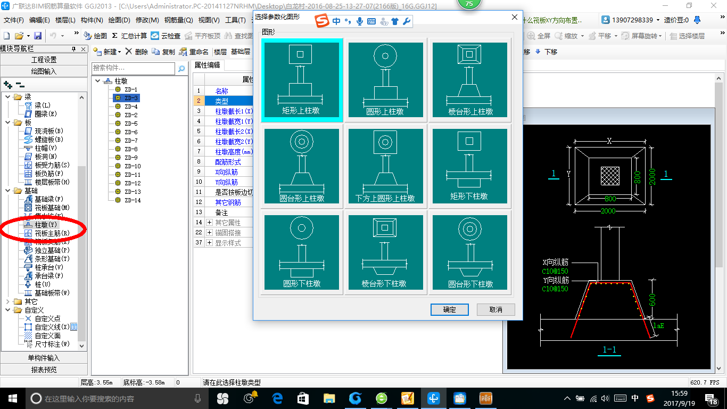This screenshot has width=727, height=409.
Task: Open the 单构件输入 section
Action: click(44, 358)
